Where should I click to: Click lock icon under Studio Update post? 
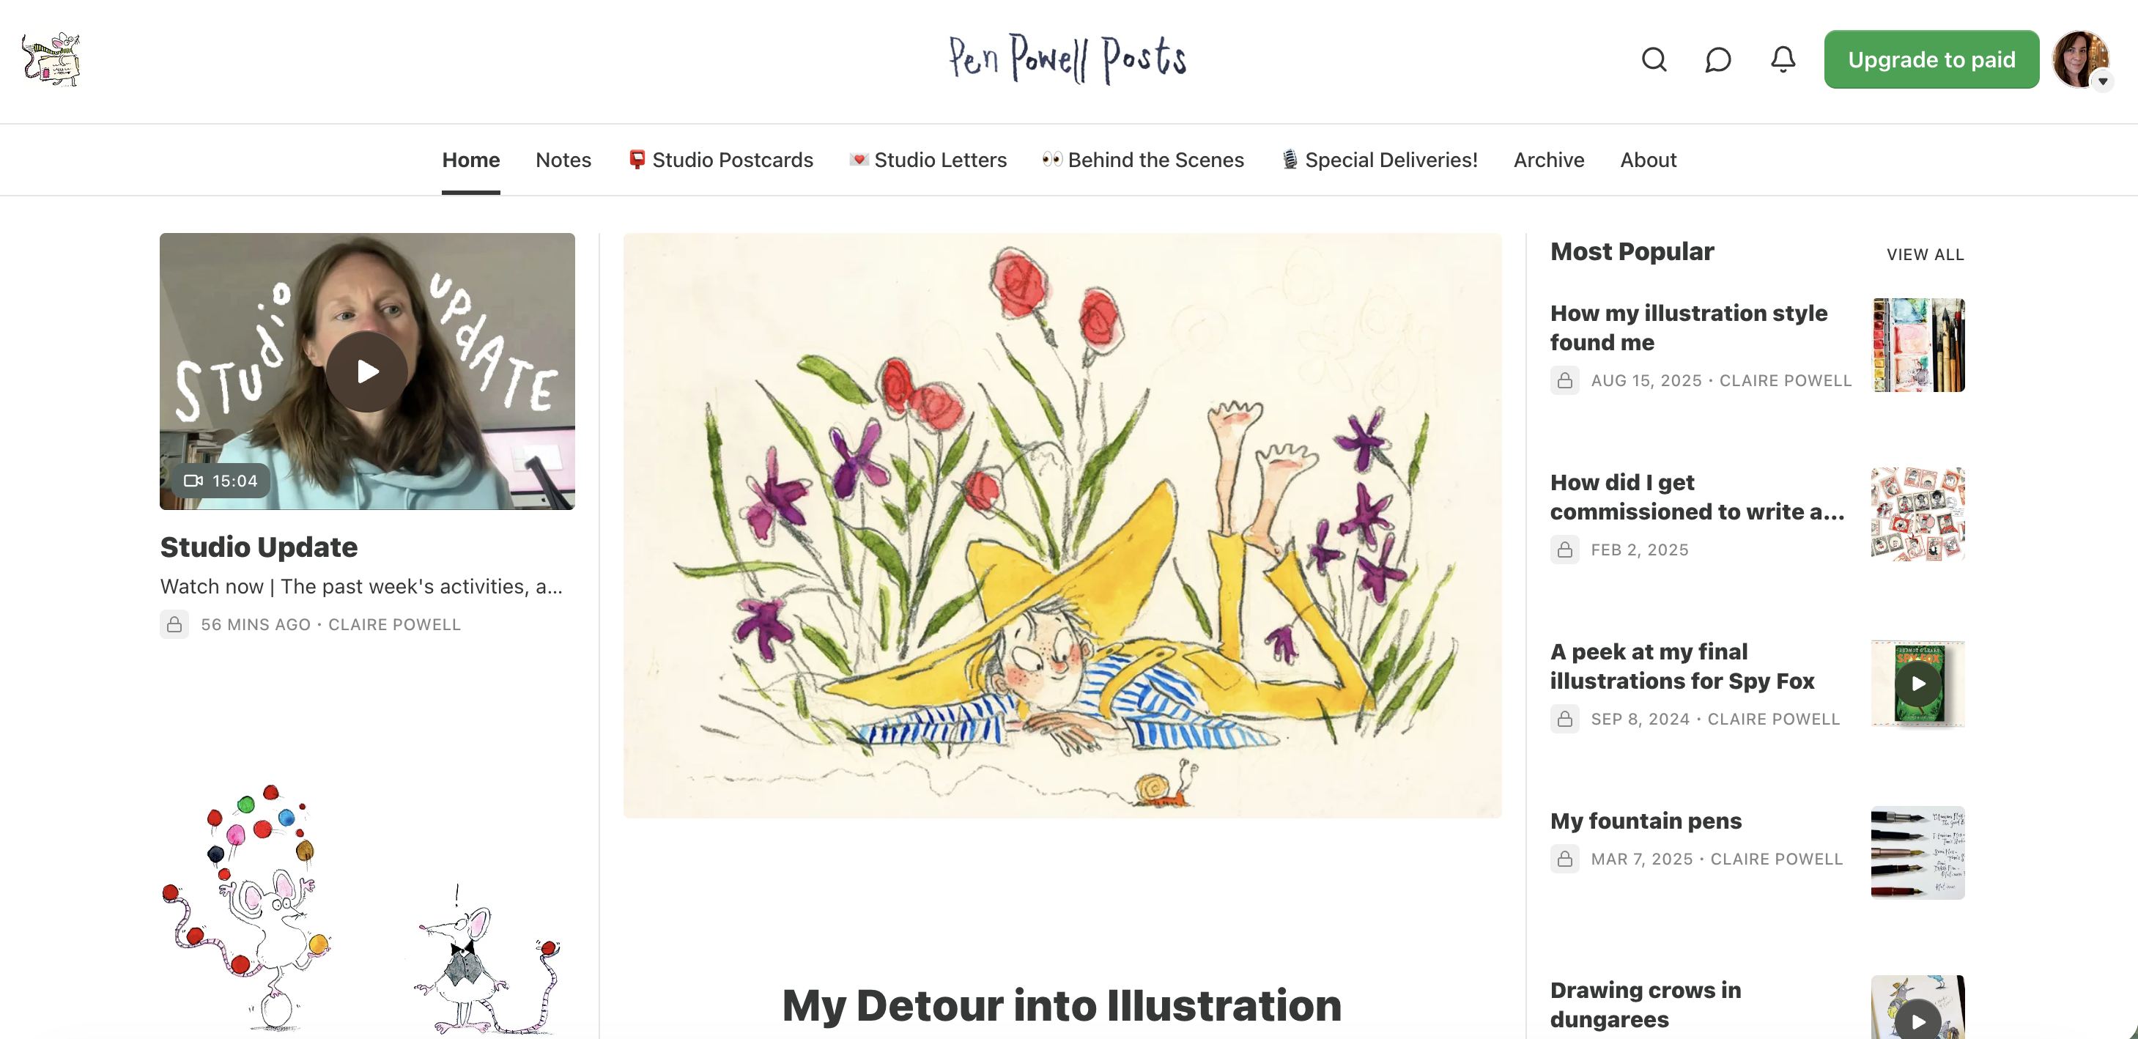coord(174,624)
